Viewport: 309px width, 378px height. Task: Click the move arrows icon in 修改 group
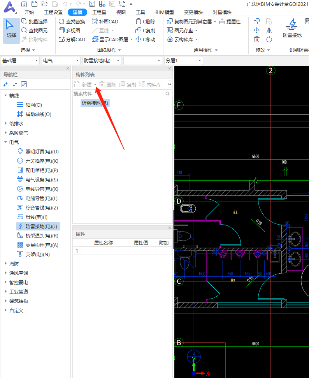pyautogui.click(x=257, y=30)
